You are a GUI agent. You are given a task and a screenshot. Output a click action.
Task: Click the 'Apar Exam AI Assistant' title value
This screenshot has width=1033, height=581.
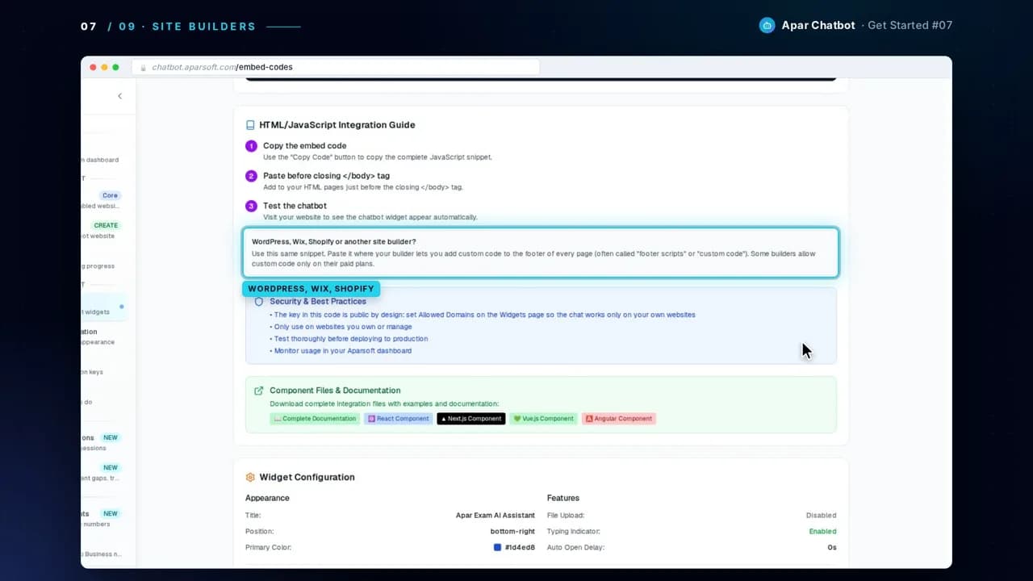[x=495, y=516]
